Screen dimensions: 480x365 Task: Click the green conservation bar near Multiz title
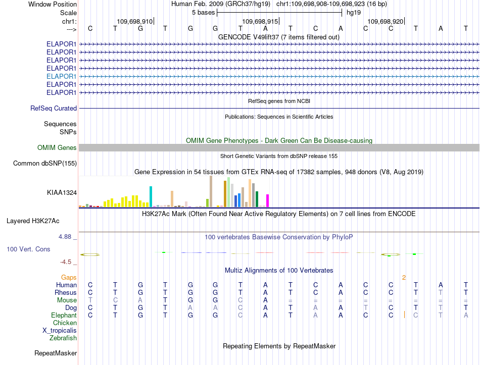point(414,254)
